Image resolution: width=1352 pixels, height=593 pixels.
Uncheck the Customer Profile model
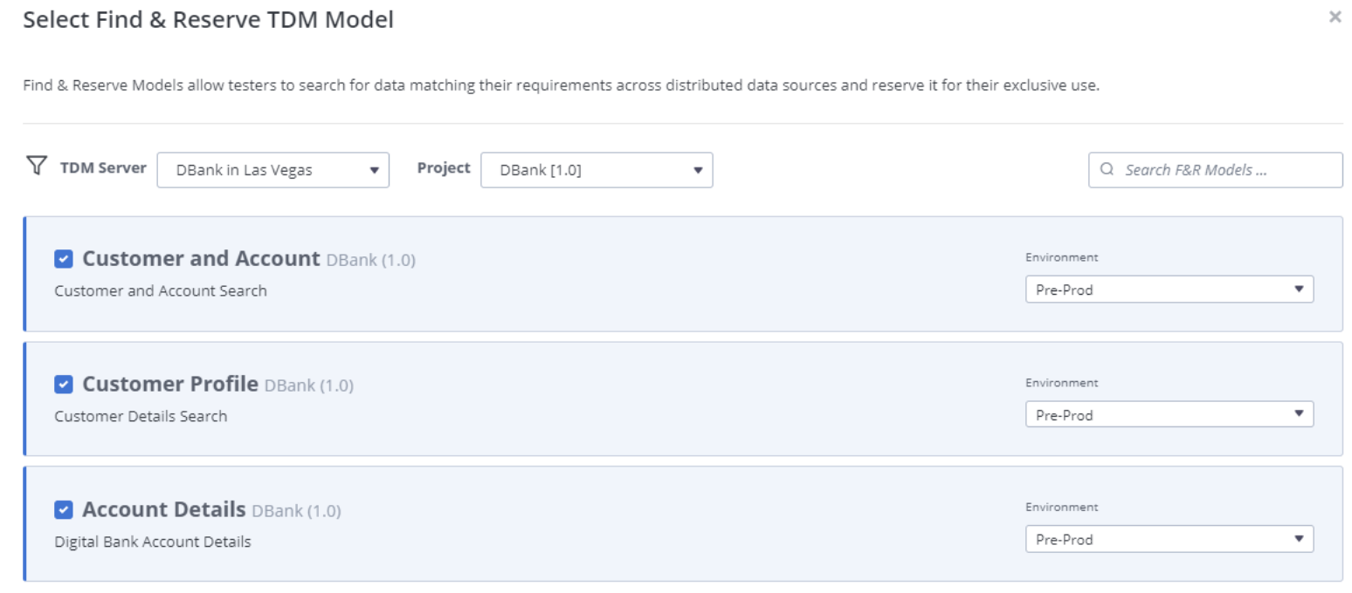pos(64,385)
